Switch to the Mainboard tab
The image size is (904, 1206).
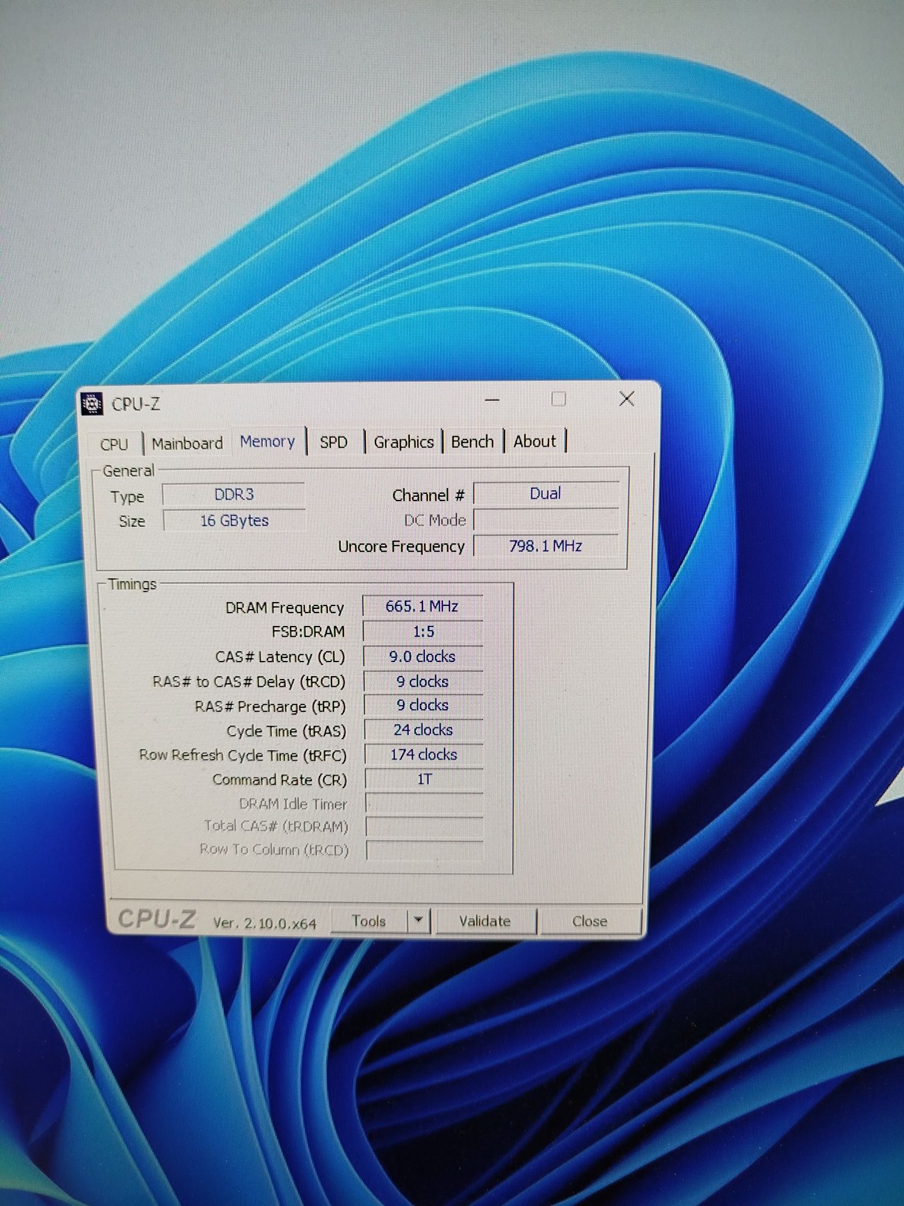(x=187, y=444)
